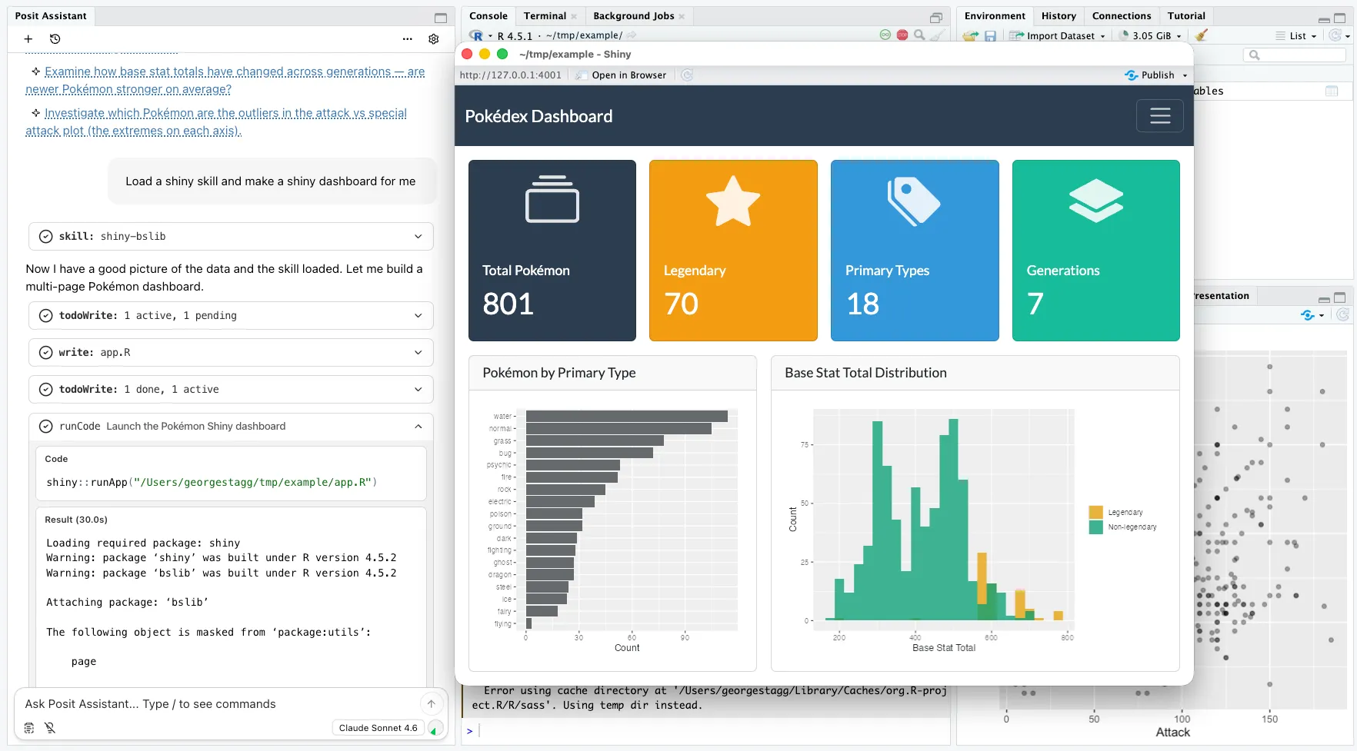Screen dimensions: 1357x751
Task: Open the Terminal tab
Action: 544,15
